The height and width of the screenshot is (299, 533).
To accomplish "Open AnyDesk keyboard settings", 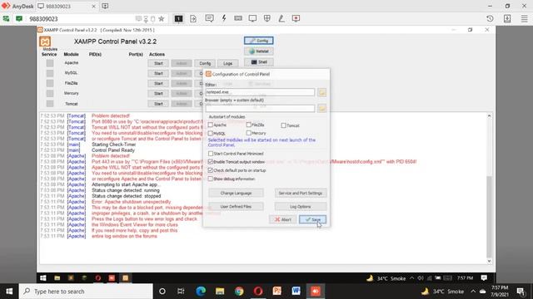I will coord(238,18).
